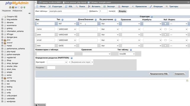Open the MySQL documentation icon
The width and height of the screenshot is (190, 106).
point(19,7)
